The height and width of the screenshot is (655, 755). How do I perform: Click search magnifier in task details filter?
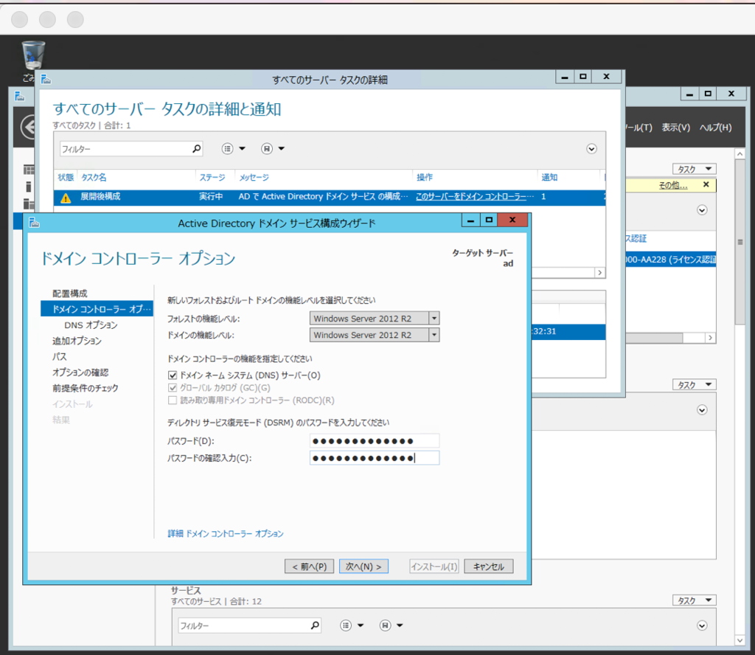196,149
